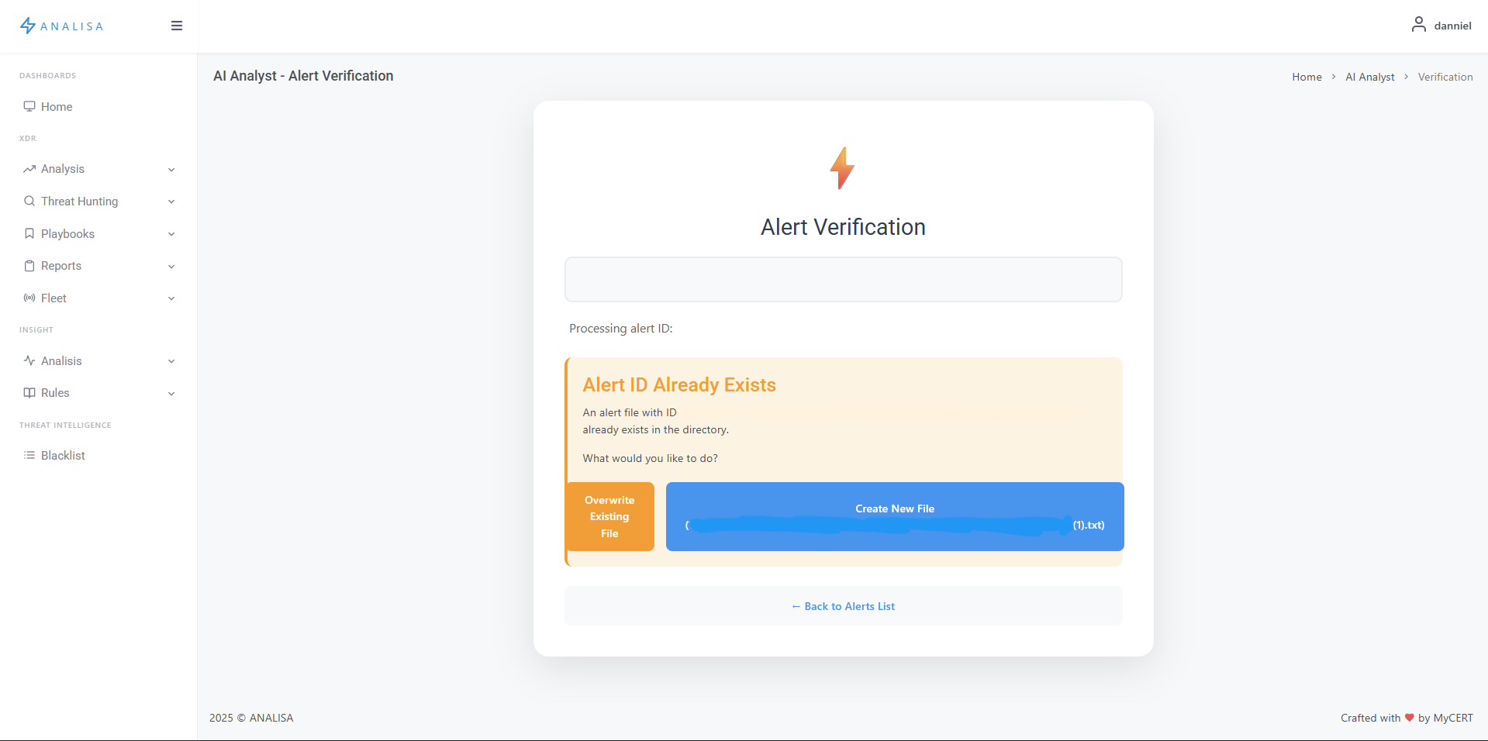Click the ANALISA logo
This screenshot has width=1488, height=741.
[x=62, y=26]
